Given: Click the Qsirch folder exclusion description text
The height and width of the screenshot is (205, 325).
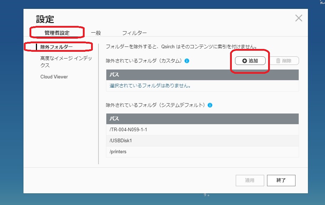Looking at the screenshot, I should (182, 46).
